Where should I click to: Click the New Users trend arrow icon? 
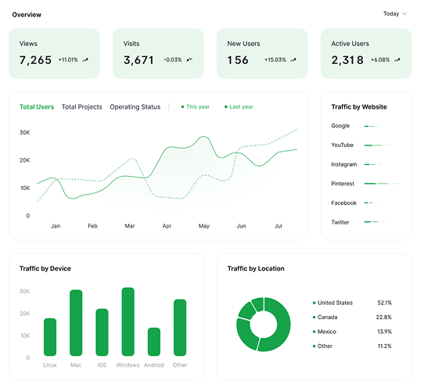coord(293,59)
